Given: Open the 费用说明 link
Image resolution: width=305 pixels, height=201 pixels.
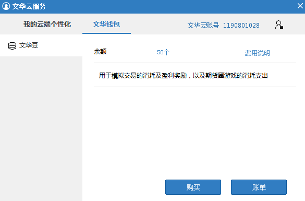Looking at the screenshot, I should click(x=257, y=53).
